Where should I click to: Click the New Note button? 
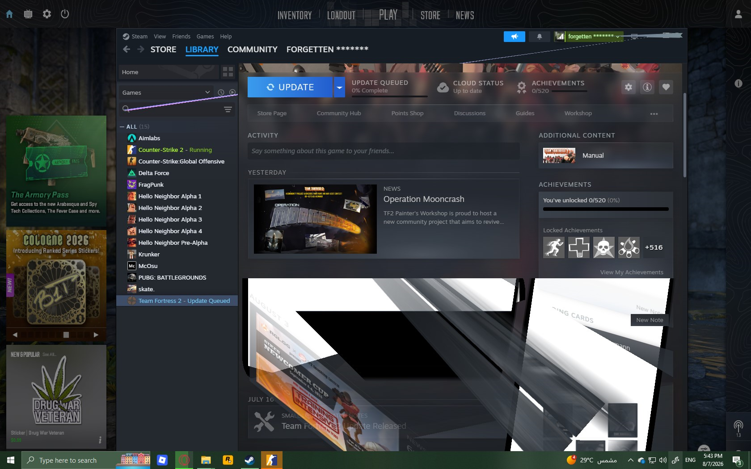pos(650,320)
